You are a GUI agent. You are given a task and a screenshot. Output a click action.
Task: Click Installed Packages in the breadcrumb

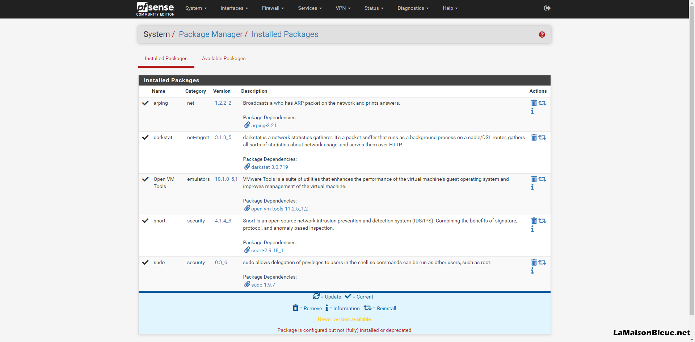(285, 34)
